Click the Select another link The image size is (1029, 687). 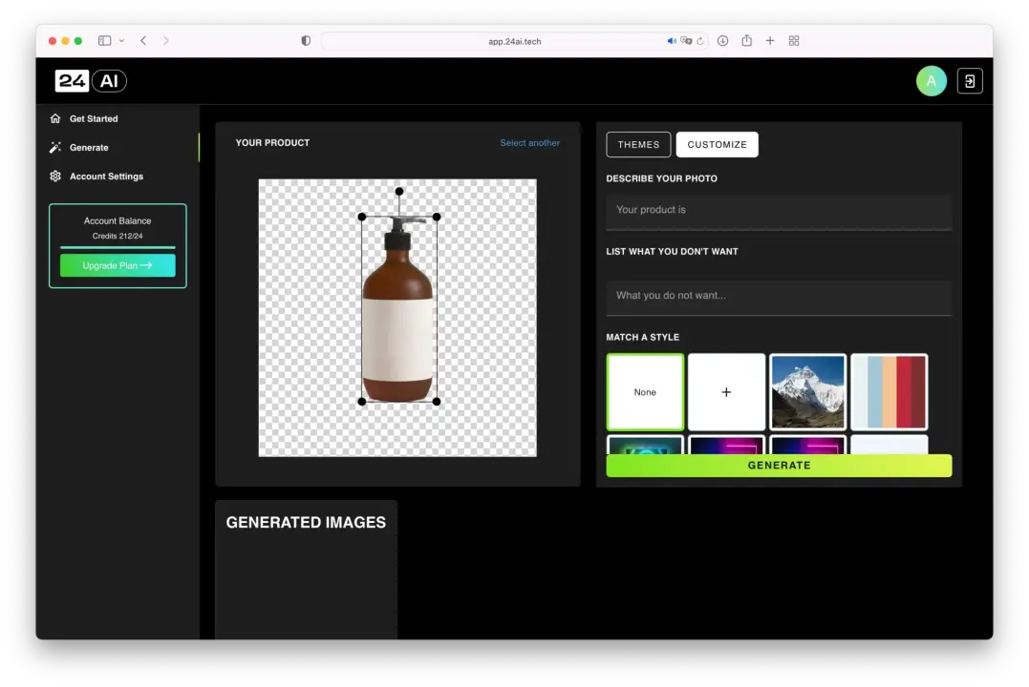pos(529,143)
